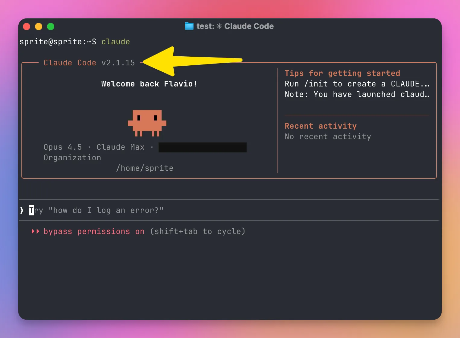Click the "bypass permissions on" status text

tap(94, 231)
